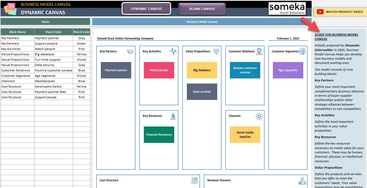Screen dimensions: 367x188
Task: Select the Yellow color cell for Big database
Action: [x=82, y=54]
